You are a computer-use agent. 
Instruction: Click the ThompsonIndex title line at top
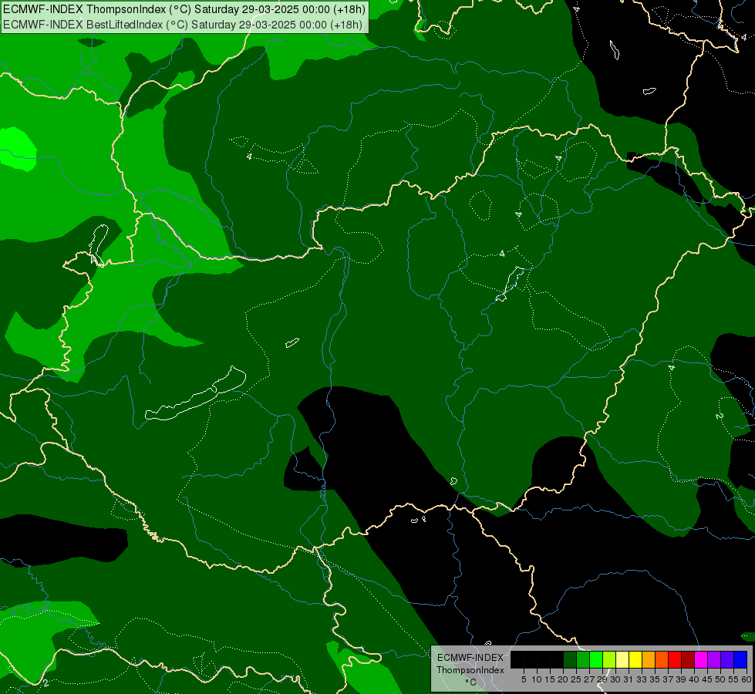(x=184, y=9)
